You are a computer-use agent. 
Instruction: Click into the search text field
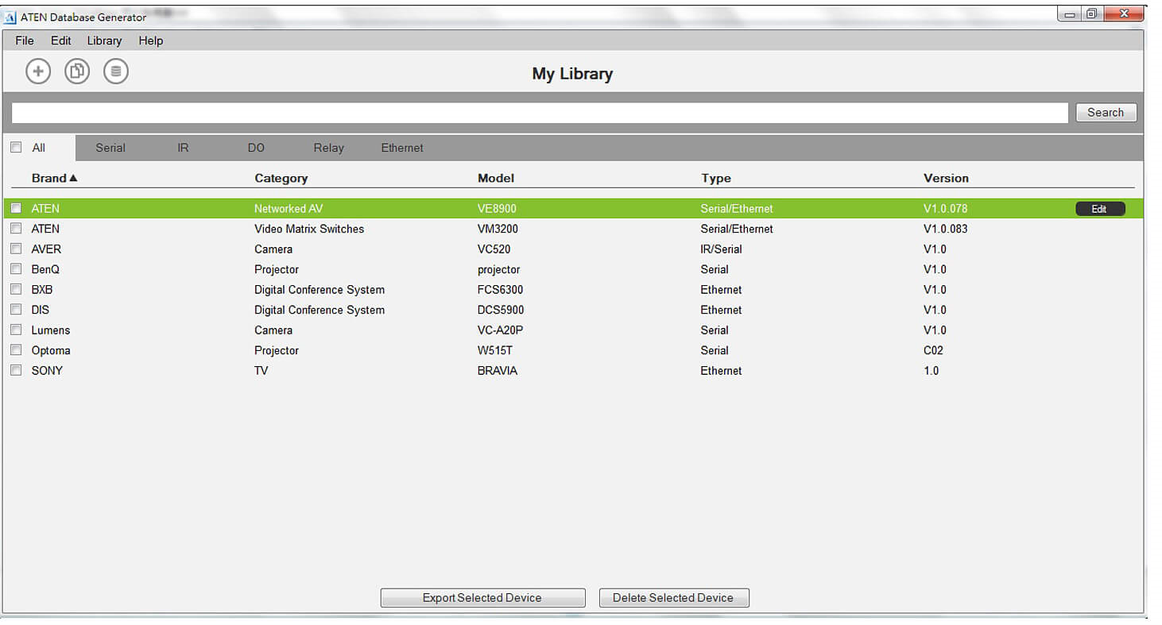pyautogui.click(x=539, y=113)
